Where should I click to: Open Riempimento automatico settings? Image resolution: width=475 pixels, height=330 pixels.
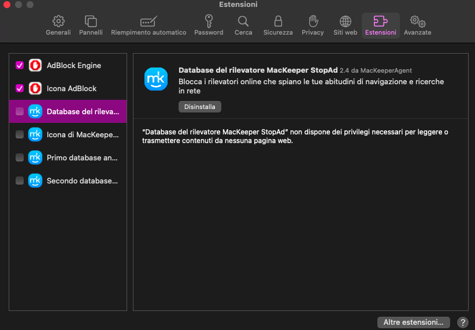pos(149,26)
